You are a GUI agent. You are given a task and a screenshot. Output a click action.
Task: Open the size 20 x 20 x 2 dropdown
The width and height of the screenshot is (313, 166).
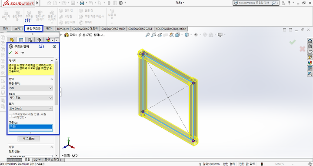pos(31,108)
